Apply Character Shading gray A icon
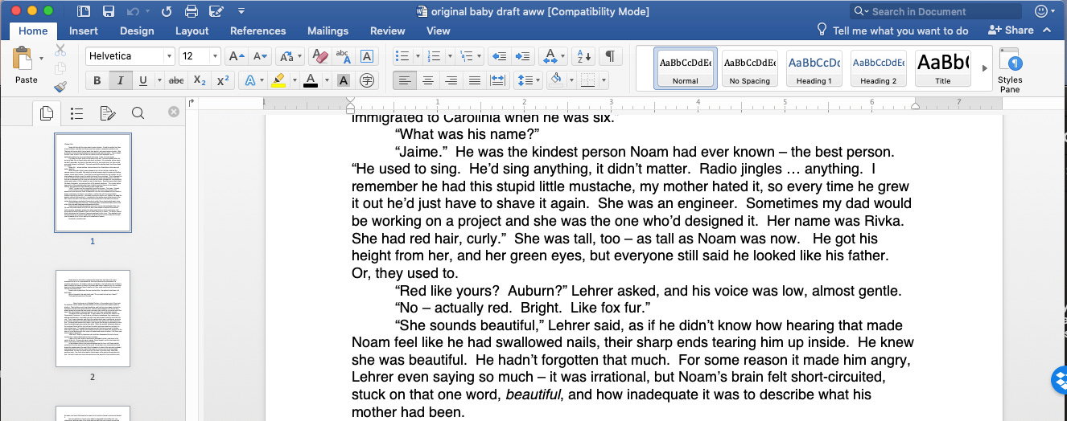 (344, 80)
